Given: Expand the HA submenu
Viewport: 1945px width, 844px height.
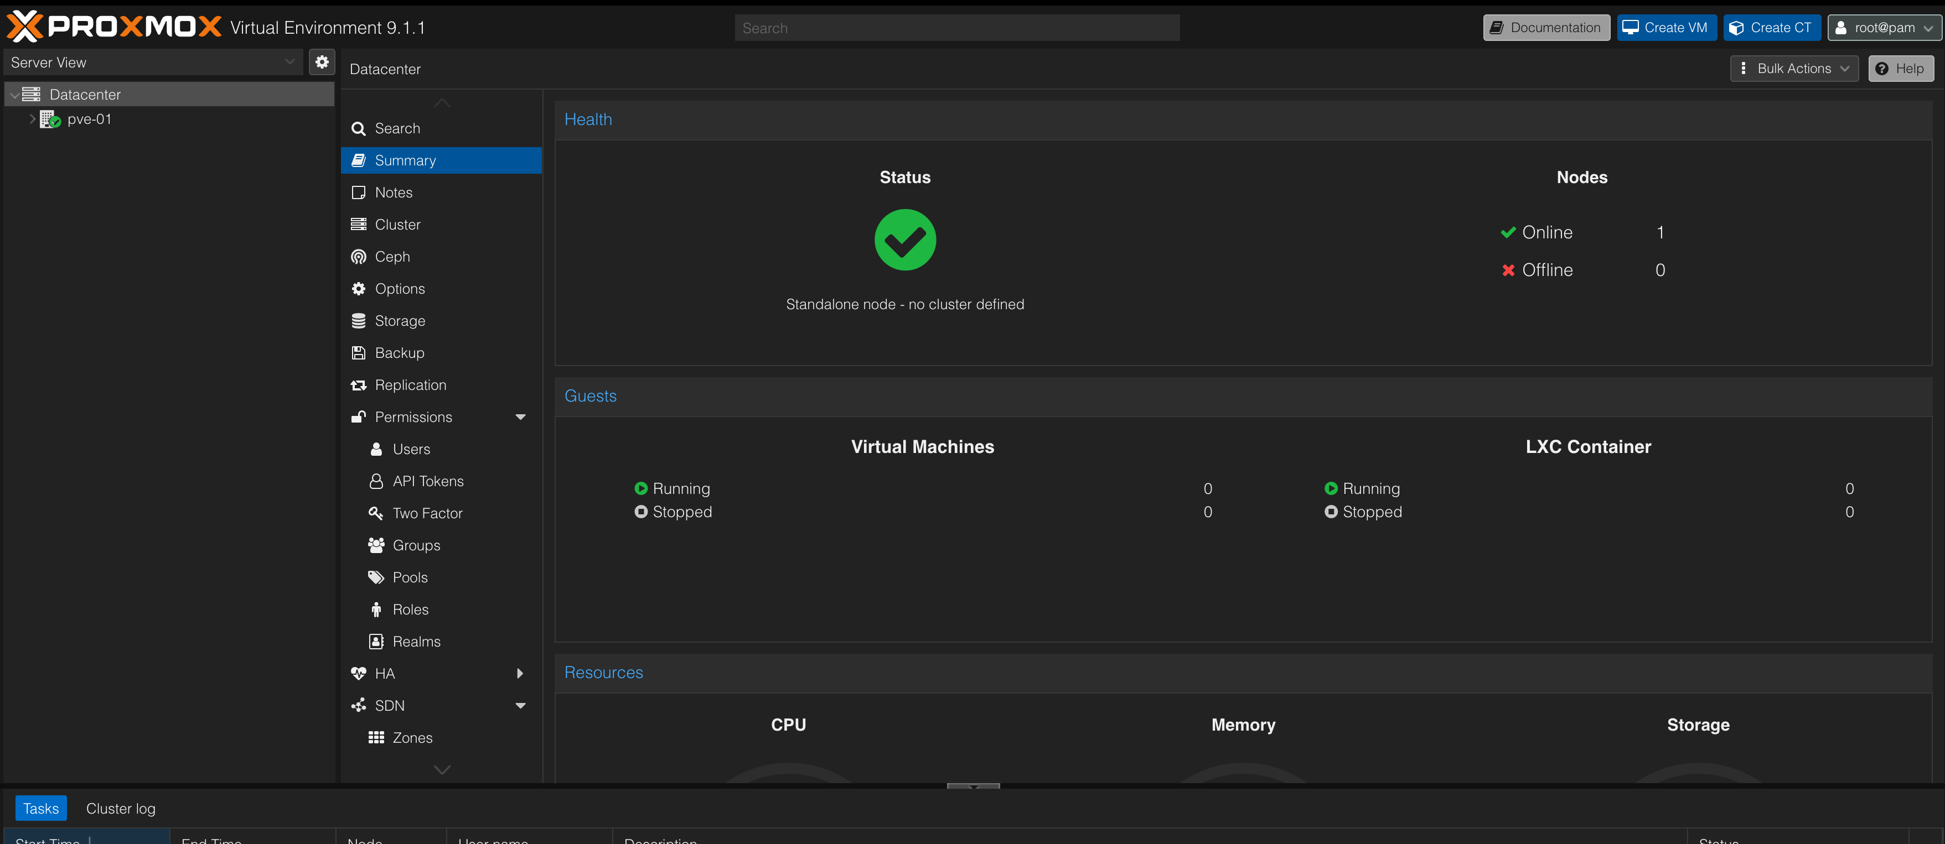Looking at the screenshot, I should tap(520, 674).
